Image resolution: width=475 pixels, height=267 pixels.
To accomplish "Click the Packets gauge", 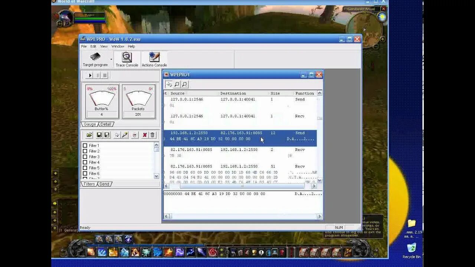I will tap(138, 101).
